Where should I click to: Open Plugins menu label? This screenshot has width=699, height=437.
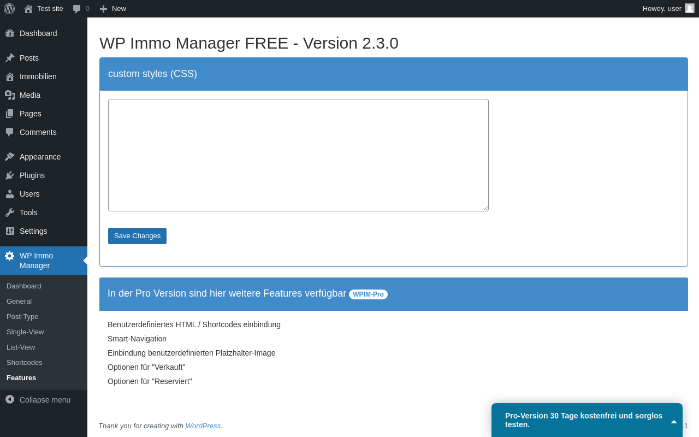(32, 175)
